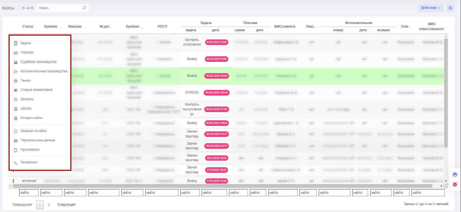Go to Следующая page
This screenshot has height=212, width=461.
(x=66, y=205)
